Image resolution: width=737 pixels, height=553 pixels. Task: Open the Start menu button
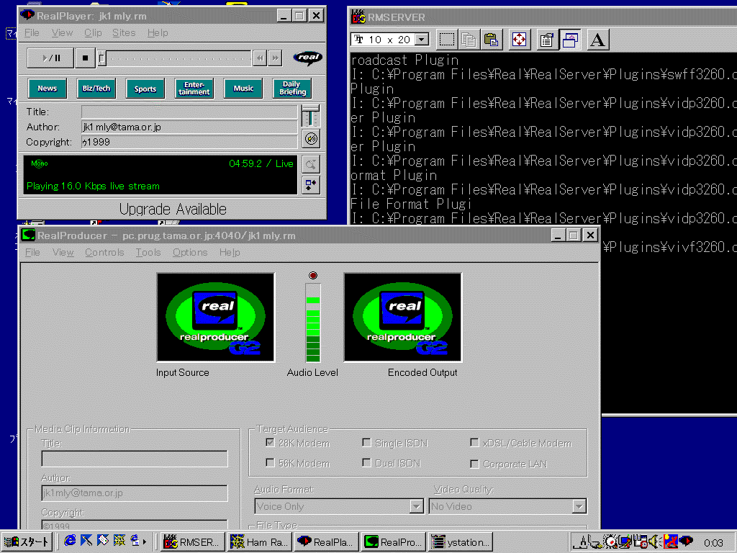pyautogui.click(x=27, y=541)
